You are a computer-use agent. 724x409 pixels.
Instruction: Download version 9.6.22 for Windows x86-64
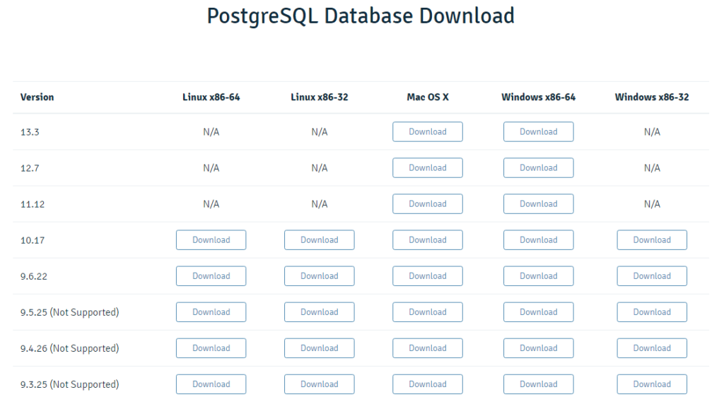click(x=538, y=276)
